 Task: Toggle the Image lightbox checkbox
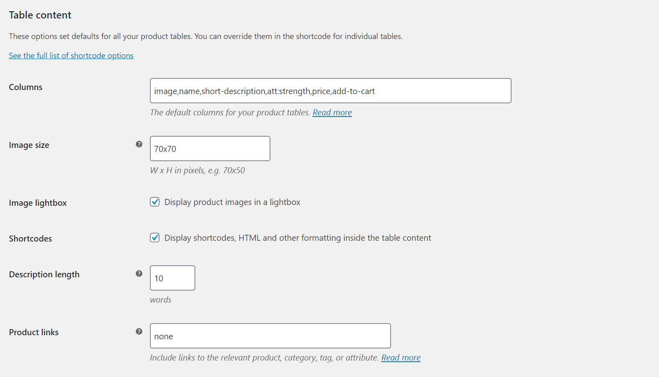coord(155,202)
